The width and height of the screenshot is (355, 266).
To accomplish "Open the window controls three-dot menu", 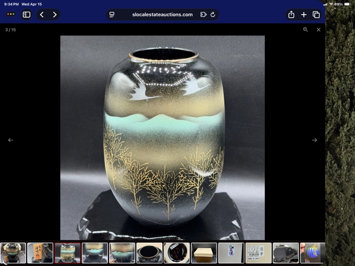I will click(11, 14).
